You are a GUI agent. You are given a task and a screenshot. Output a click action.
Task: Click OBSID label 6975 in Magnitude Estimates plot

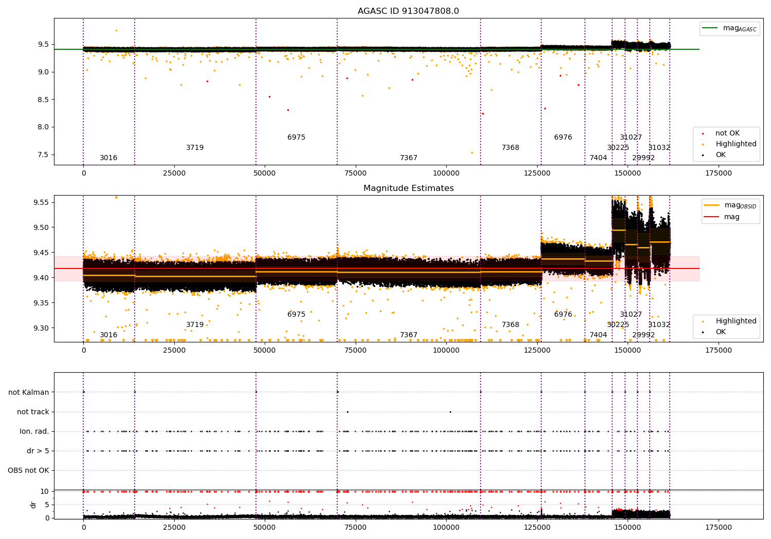(x=297, y=315)
